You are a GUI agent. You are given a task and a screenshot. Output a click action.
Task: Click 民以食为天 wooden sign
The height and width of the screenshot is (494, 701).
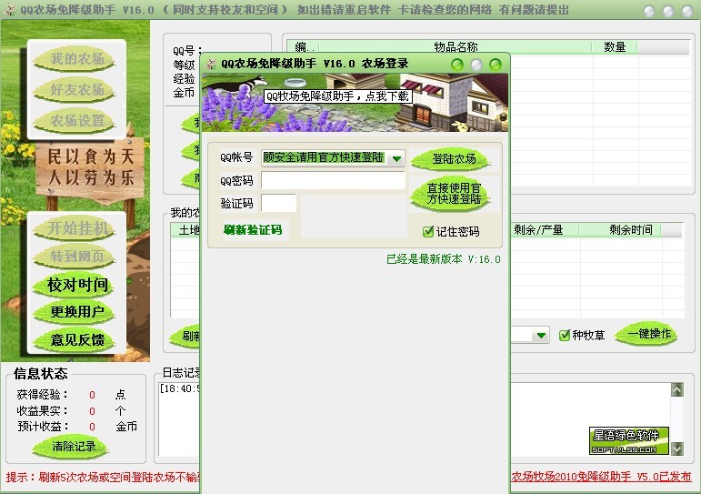(x=91, y=167)
